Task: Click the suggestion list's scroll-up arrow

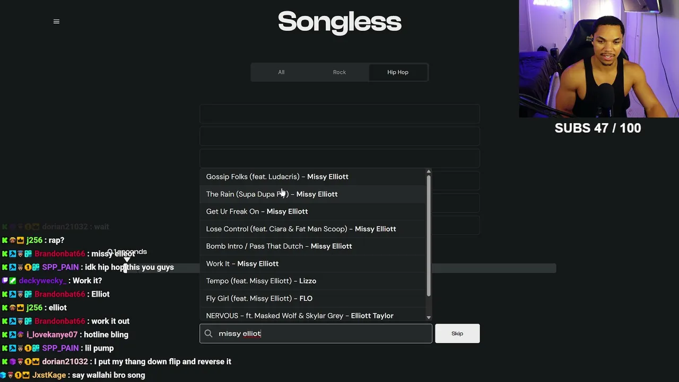Action: [429, 172]
